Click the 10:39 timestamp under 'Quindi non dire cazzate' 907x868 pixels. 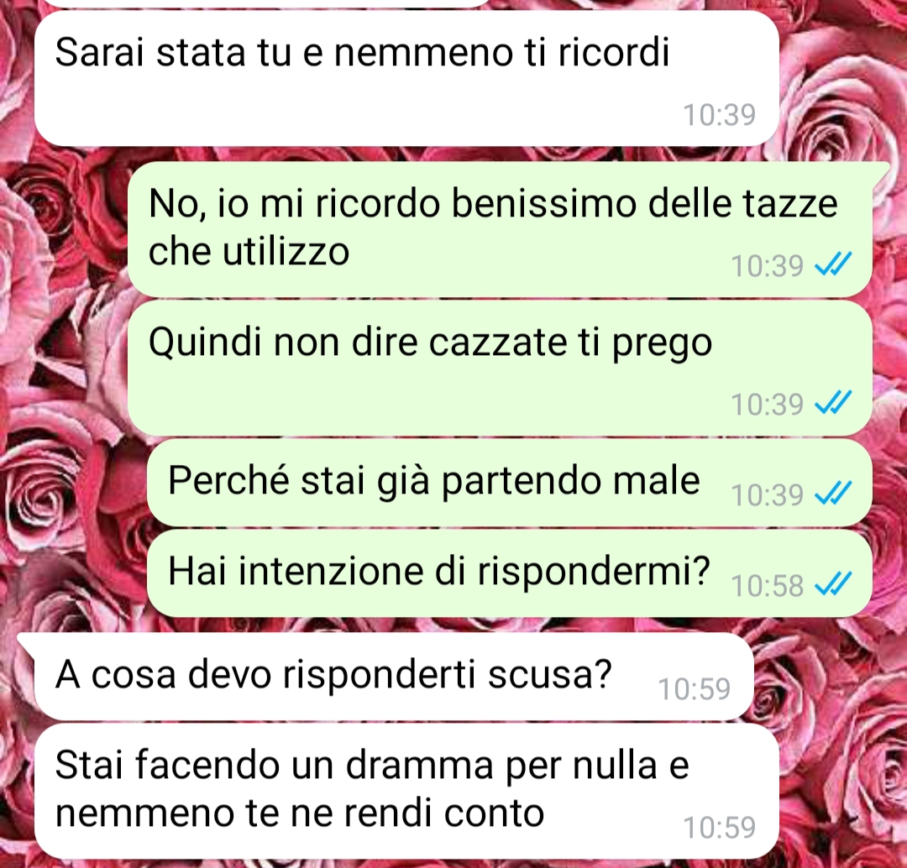pos(768,405)
